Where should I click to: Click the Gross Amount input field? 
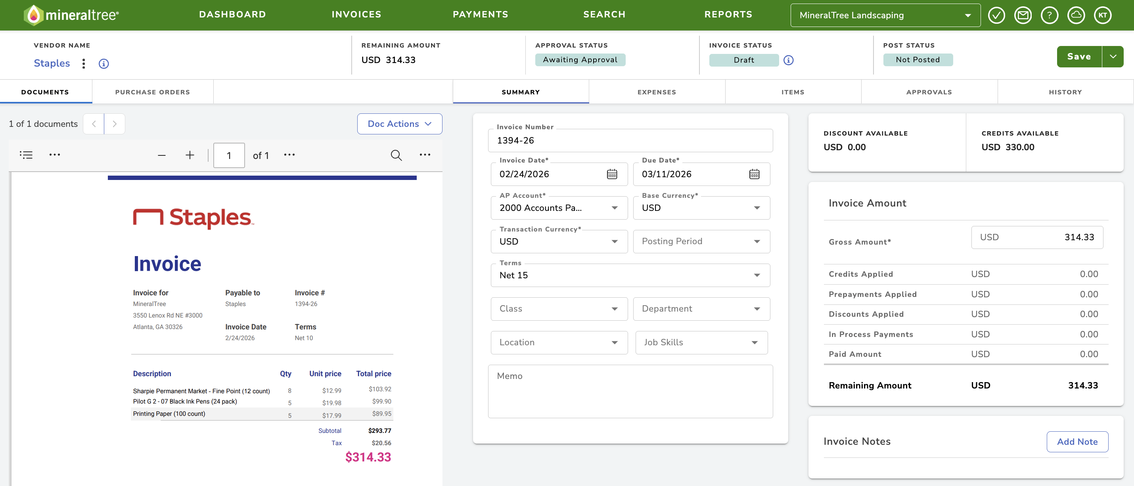pos(1037,237)
